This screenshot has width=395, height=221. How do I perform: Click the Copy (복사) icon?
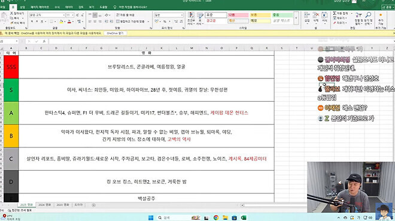pyautogui.click(x=12, y=18)
